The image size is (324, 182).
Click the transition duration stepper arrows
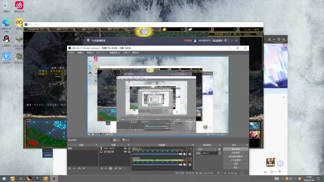[220, 153]
